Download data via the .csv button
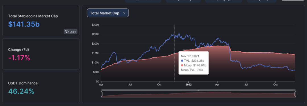The height and width of the screenshot is (106, 307). (x=70, y=32)
